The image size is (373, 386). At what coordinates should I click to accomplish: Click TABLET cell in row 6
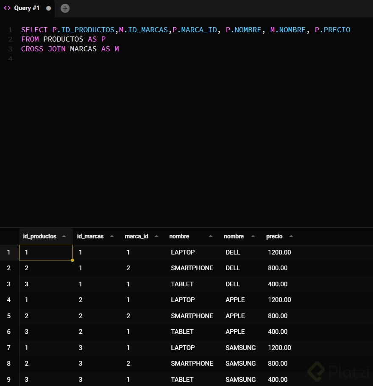pyautogui.click(x=182, y=332)
